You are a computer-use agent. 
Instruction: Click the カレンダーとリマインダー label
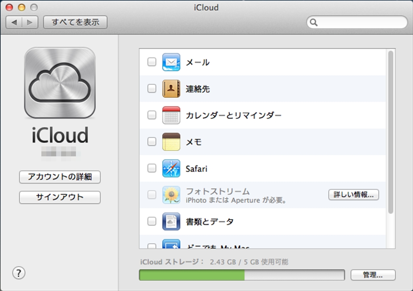[x=234, y=115]
